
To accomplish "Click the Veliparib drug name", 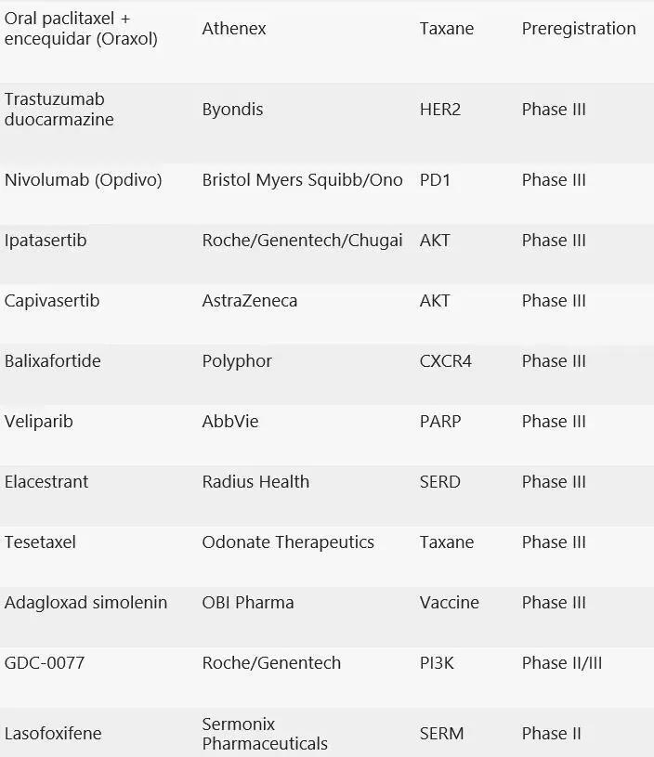I will point(39,422).
